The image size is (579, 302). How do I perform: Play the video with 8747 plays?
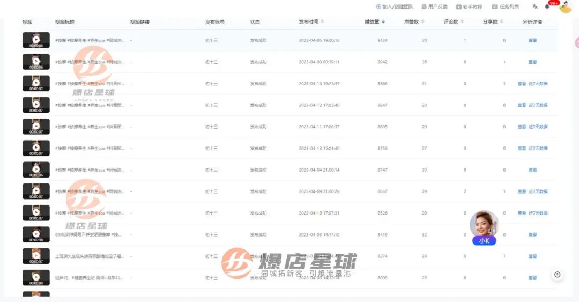[36, 170]
